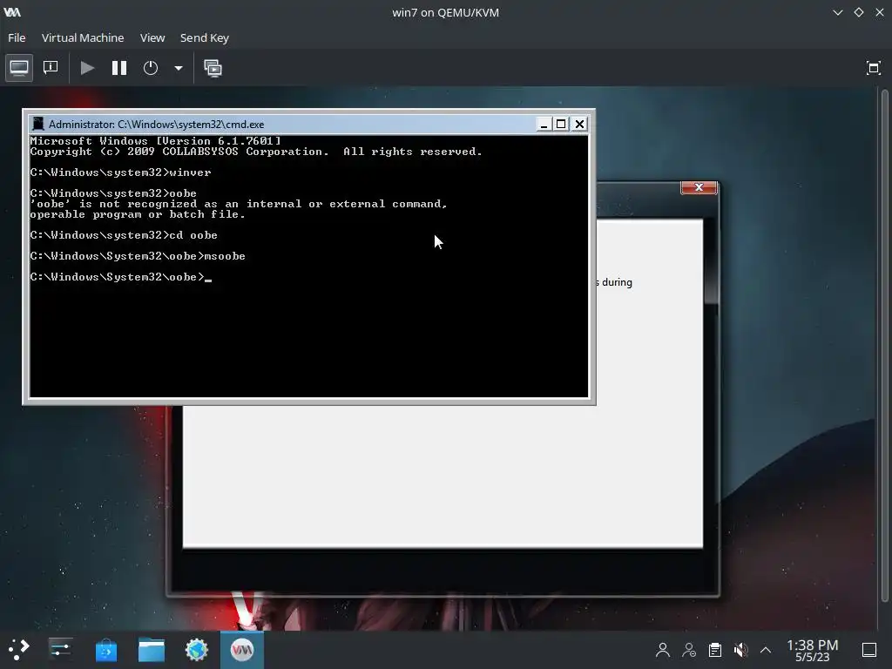Screen dimensions: 892x669
Task: Open the Send Key menu
Action: coord(204,37)
